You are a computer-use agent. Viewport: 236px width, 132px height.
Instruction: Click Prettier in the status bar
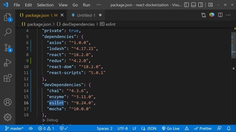(203, 128)
